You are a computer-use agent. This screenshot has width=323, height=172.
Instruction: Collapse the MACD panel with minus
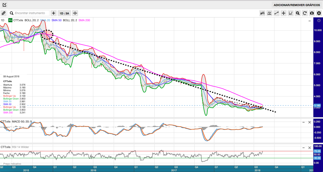(304, 122)
